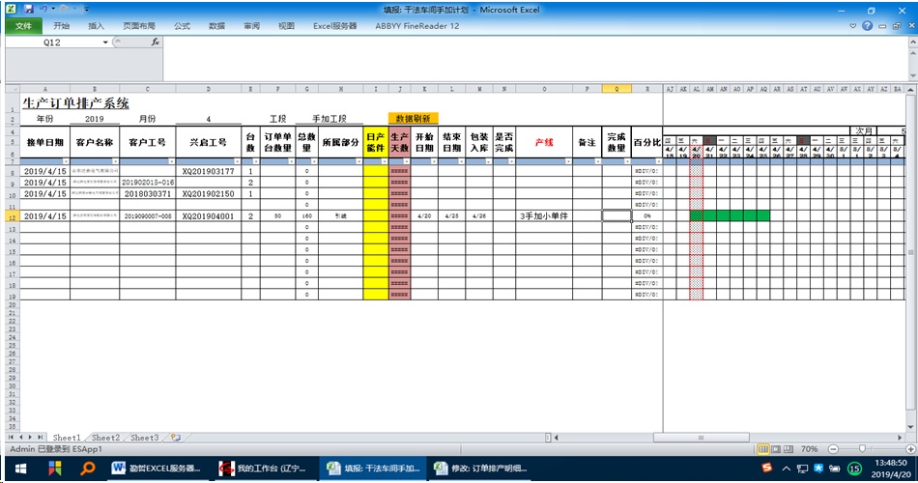Screen dimensions: 918x483
Task: Click the 3手加小单件 production line cell
Action: click(x=543, y=215)
